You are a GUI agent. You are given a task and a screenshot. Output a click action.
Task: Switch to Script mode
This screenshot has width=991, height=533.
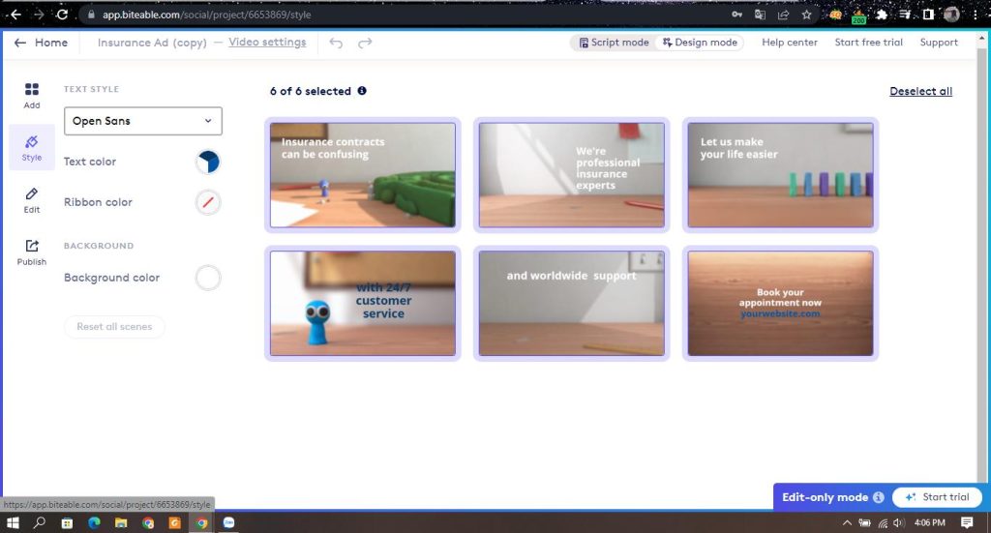(614, 43)
